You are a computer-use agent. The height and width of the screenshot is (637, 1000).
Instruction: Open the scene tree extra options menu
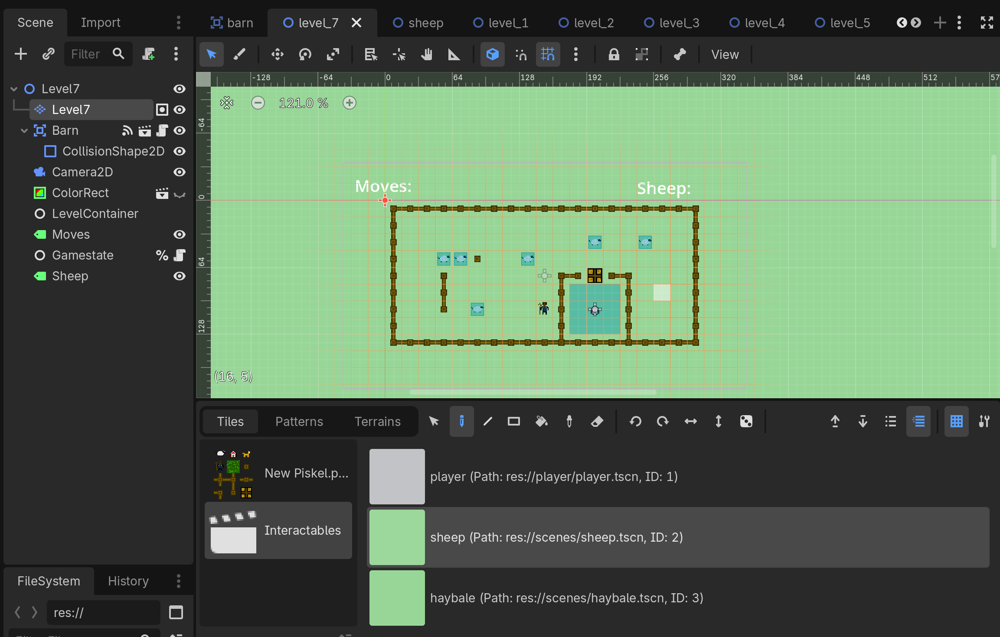coord(176,54)
